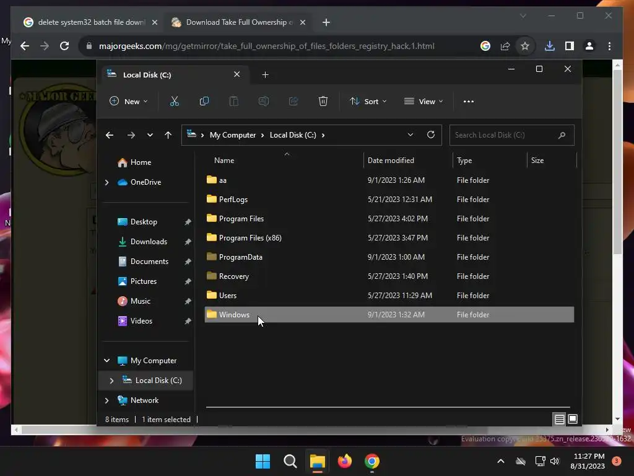Switch to Details view icon in status bar
The image size is (634, 476).
coord(559,420)
